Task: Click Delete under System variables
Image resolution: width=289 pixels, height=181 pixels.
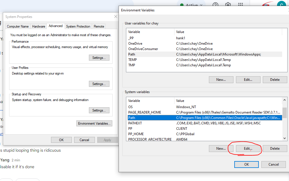Action: tap(274, 148)
